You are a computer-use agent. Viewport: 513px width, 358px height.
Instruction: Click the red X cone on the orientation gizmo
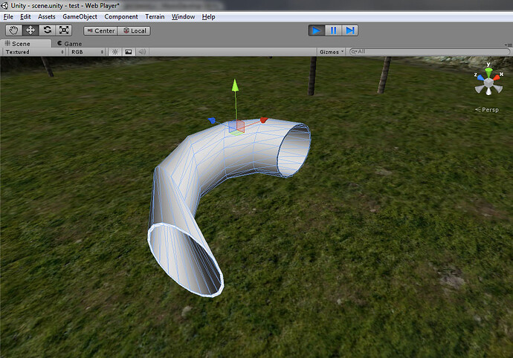tap(497, 77)
